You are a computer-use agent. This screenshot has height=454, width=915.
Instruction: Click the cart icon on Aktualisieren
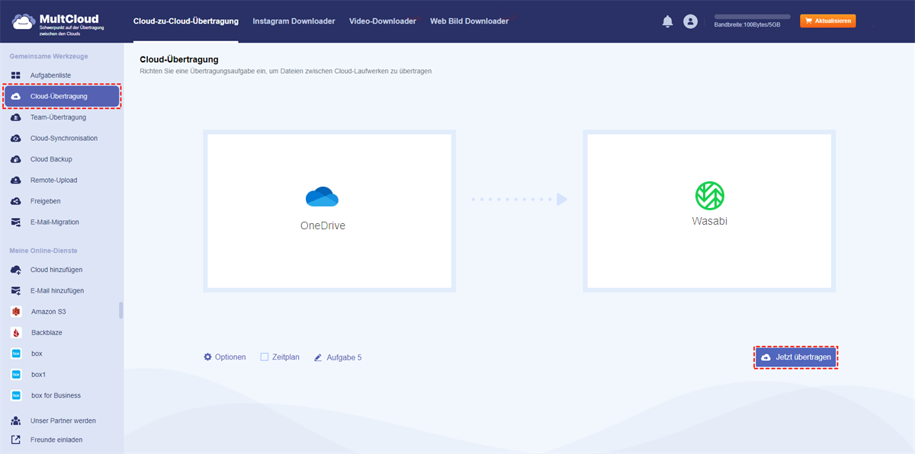click(x=808, y=21)
